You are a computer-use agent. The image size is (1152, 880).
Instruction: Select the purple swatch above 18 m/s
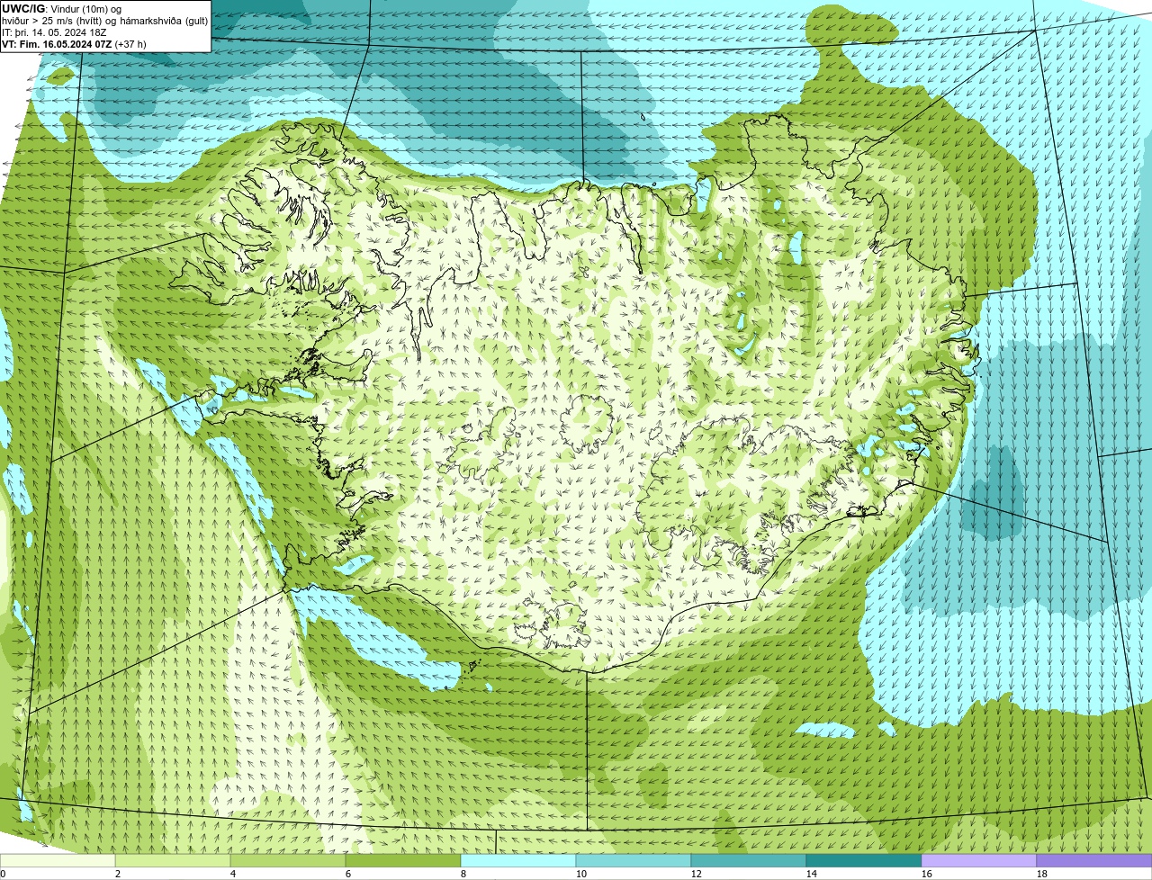click(x=1094, y=860)
